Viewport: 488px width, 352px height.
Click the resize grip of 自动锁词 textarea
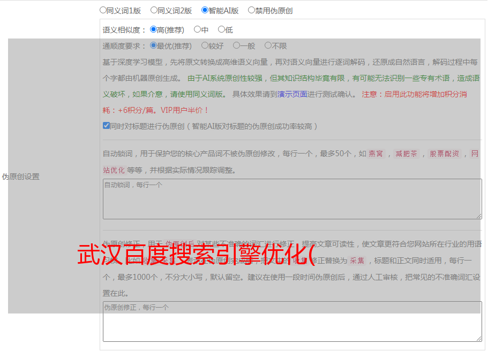point(479,216)
